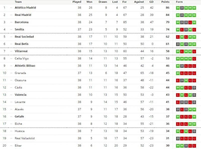
Task: Click the Form column header
Action: [179, 2]
